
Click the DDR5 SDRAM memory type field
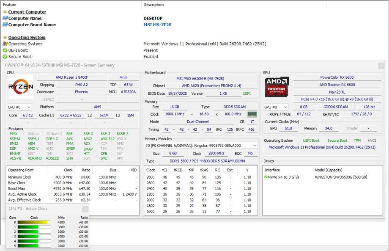tap(235, 107)
